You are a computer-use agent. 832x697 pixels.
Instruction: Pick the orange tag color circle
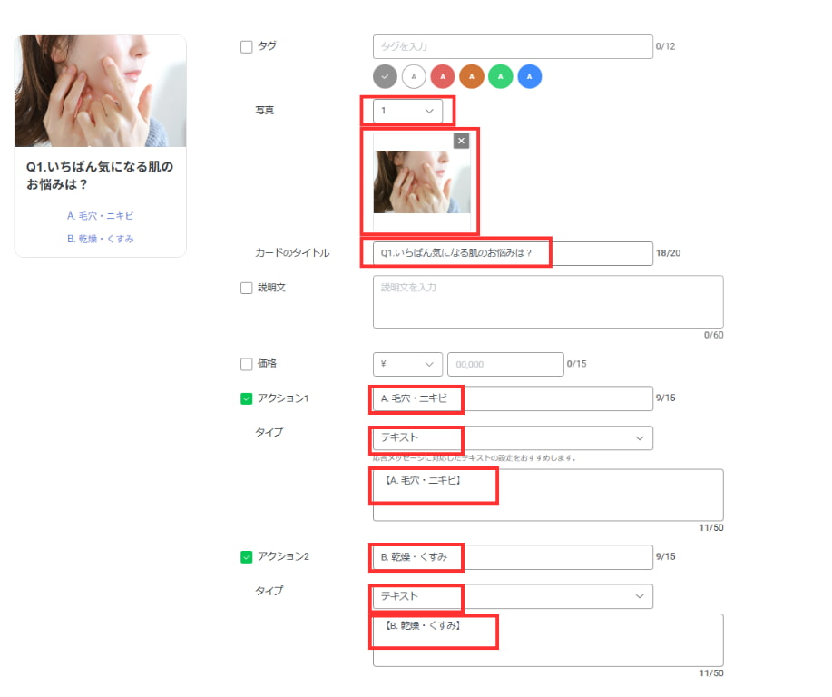(472, 76)
